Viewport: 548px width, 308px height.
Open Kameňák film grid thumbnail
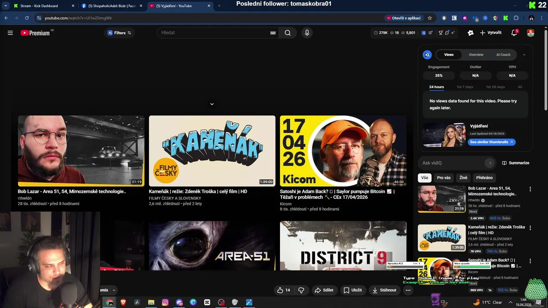pos(212,151)
